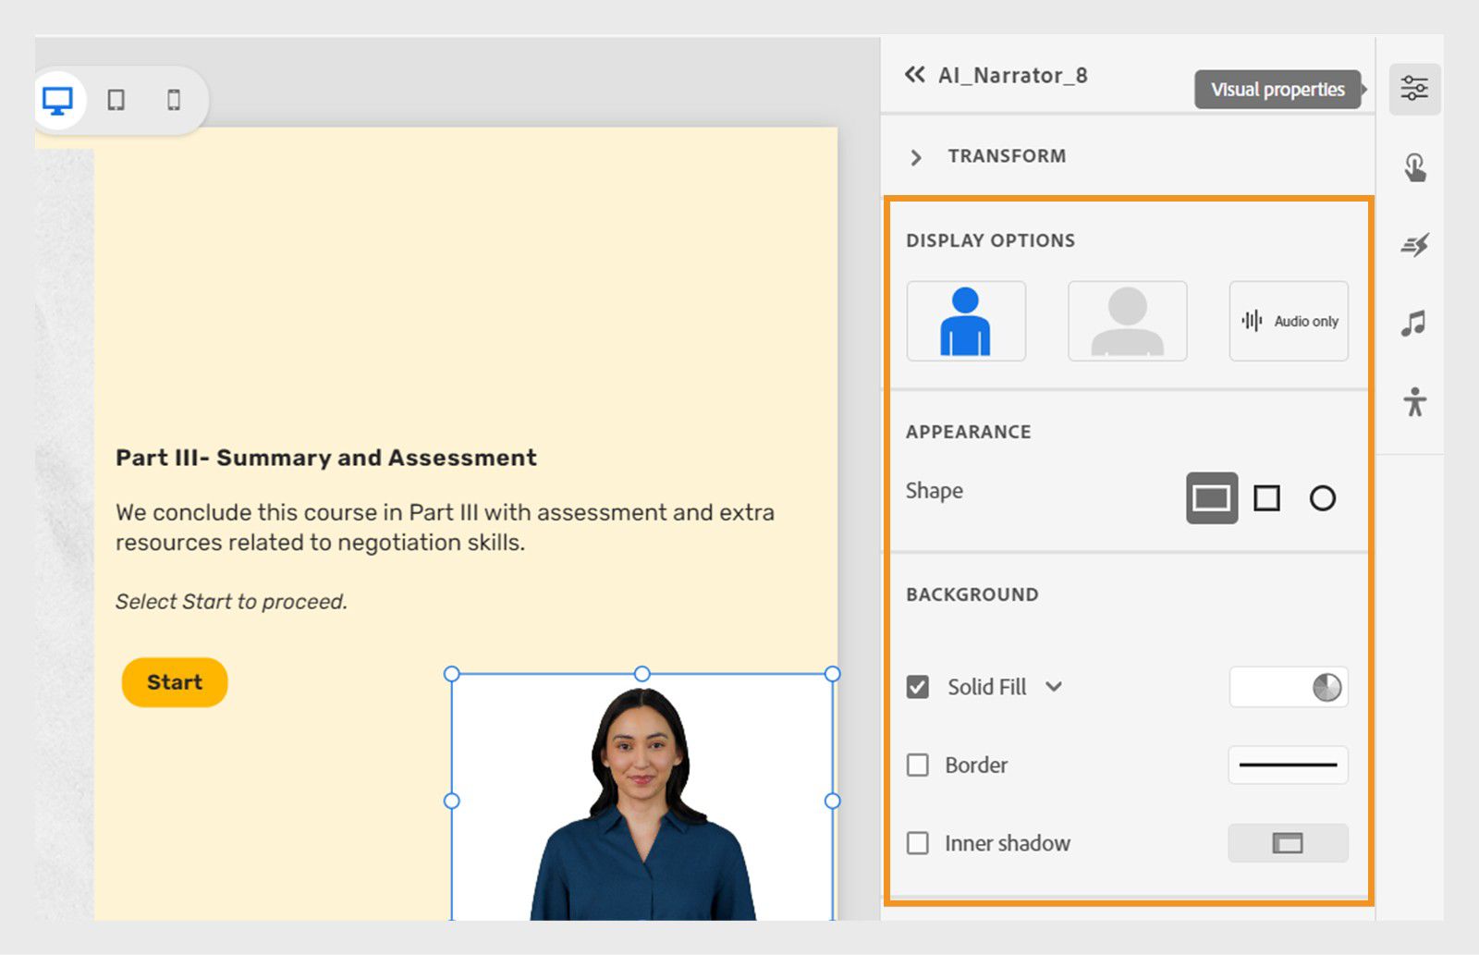Enable the Solid Fill background option
This screenshot has width=1479, height=955.
point(917,687)
